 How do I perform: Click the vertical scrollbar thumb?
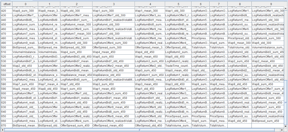click(x=286, y=103)
